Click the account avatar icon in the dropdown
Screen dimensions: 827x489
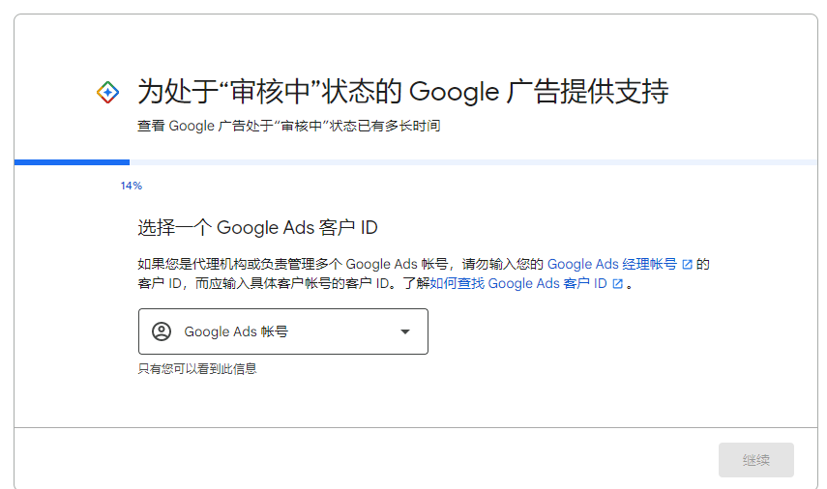[162, 331]
